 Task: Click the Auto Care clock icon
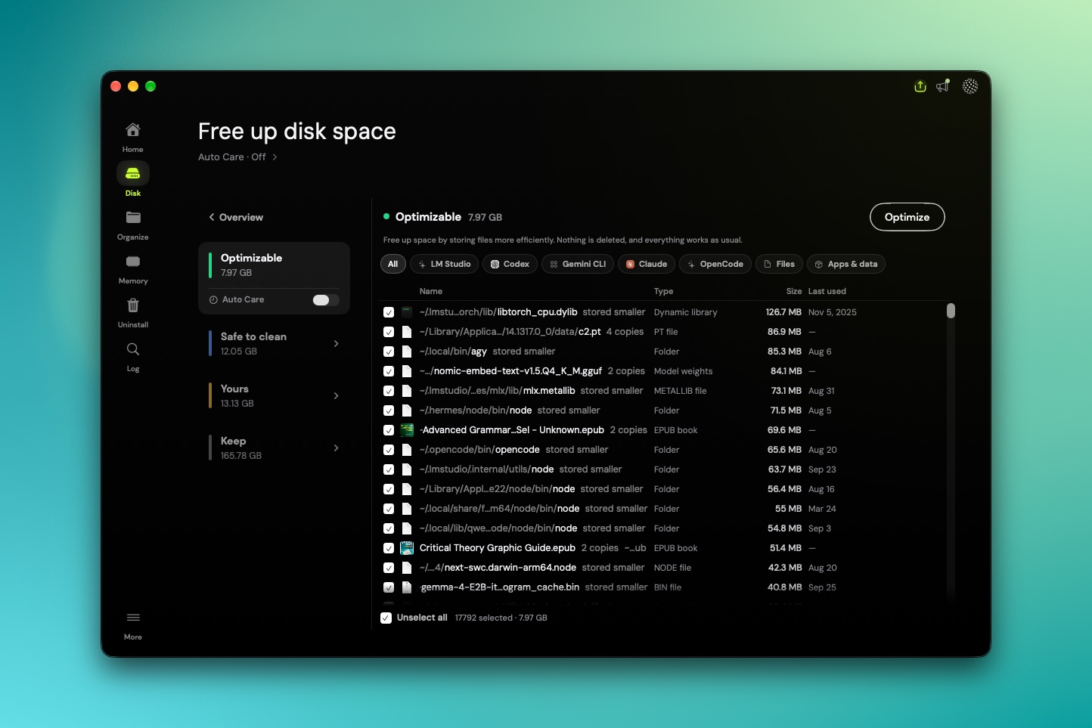click(213, 300)
